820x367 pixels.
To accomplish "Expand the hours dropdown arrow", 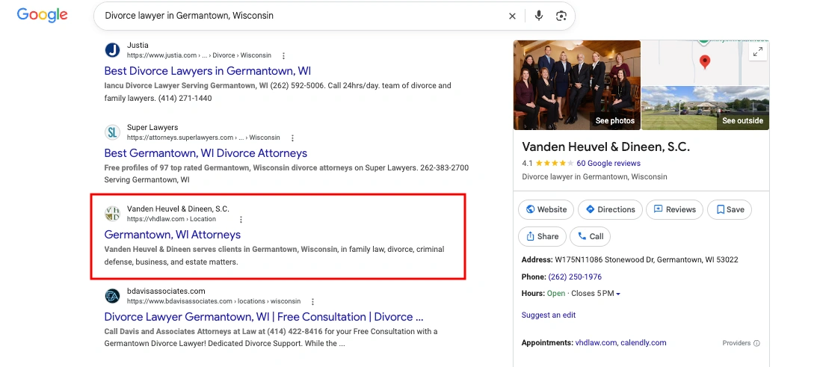I will [618, 294].
